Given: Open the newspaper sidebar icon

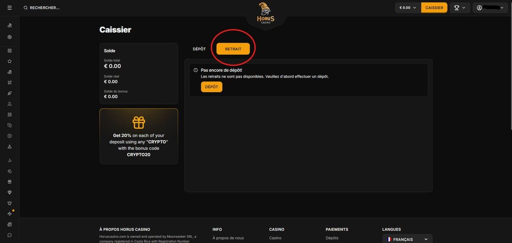Looking at the screenshot, I should [9, 224].
